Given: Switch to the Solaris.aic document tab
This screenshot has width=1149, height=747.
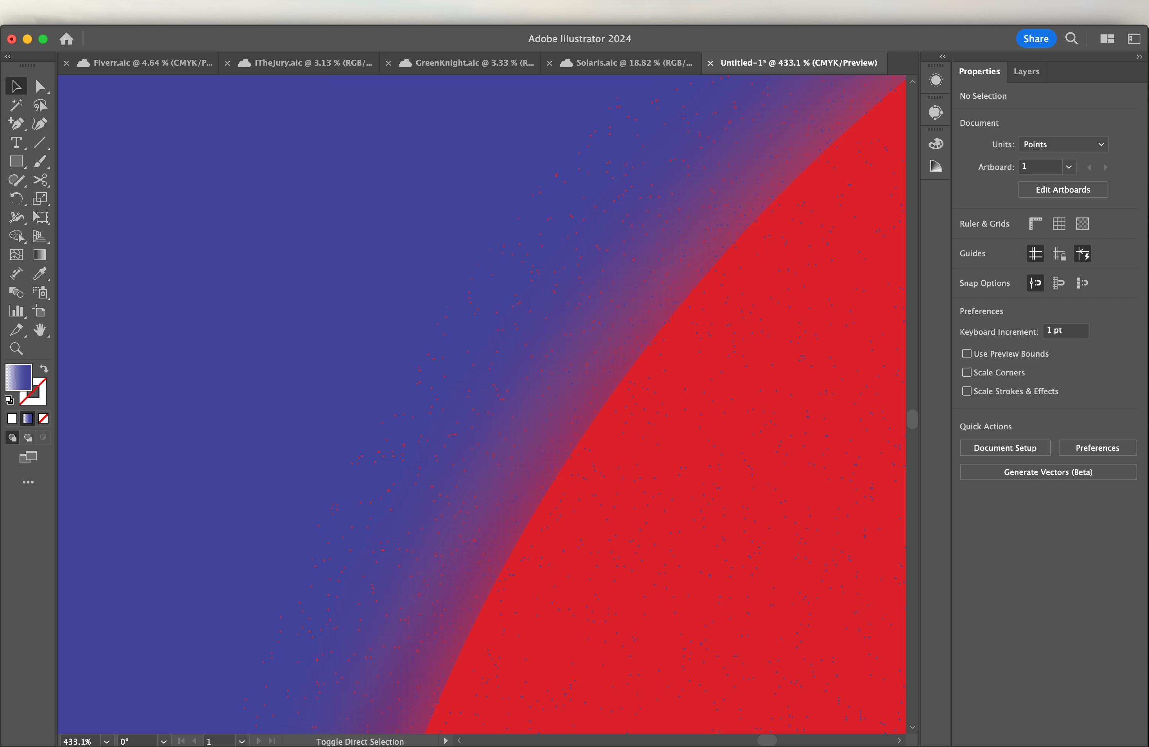Looking at the screenshot, I should pos(634,63).
